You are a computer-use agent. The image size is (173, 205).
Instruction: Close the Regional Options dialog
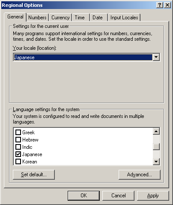pyautogui.click(x=167, y=5)
